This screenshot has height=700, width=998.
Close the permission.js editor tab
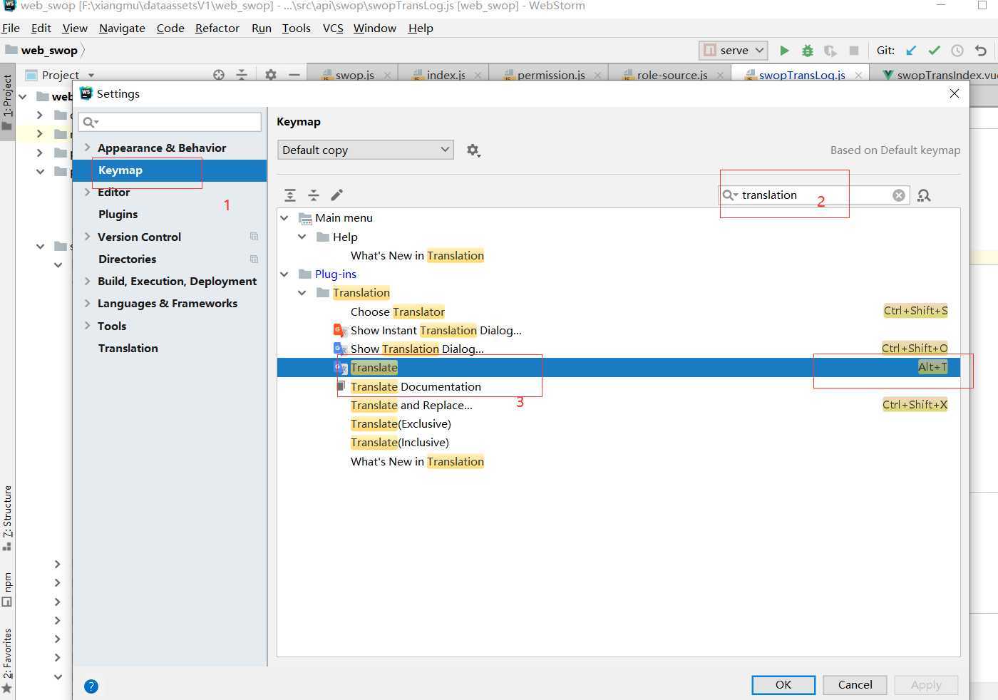[x=597, y=76]
